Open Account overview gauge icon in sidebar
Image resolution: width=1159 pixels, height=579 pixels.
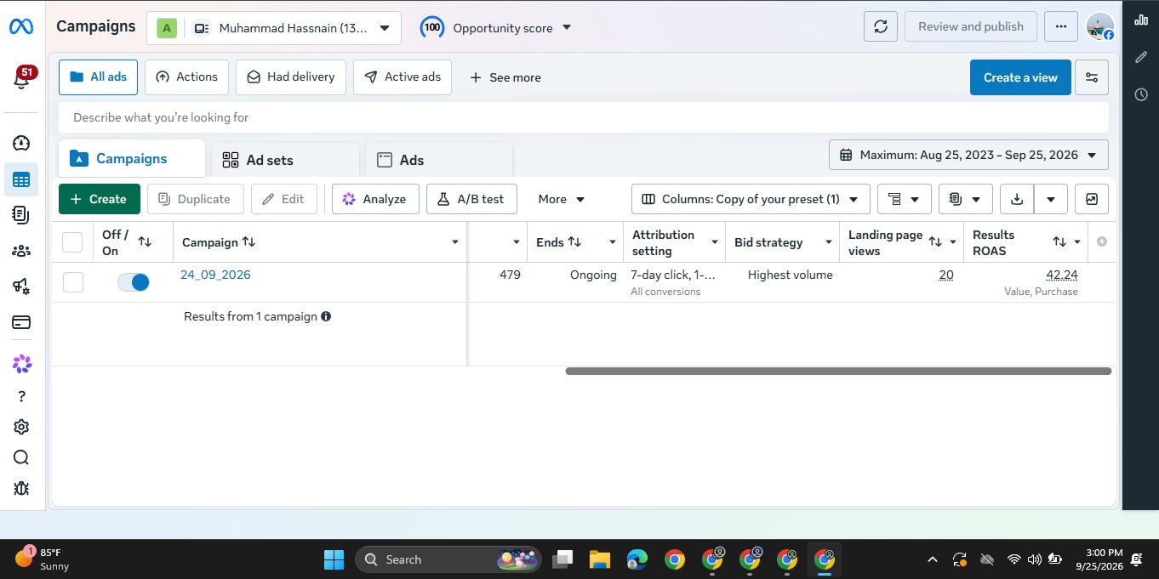point(21,144)
